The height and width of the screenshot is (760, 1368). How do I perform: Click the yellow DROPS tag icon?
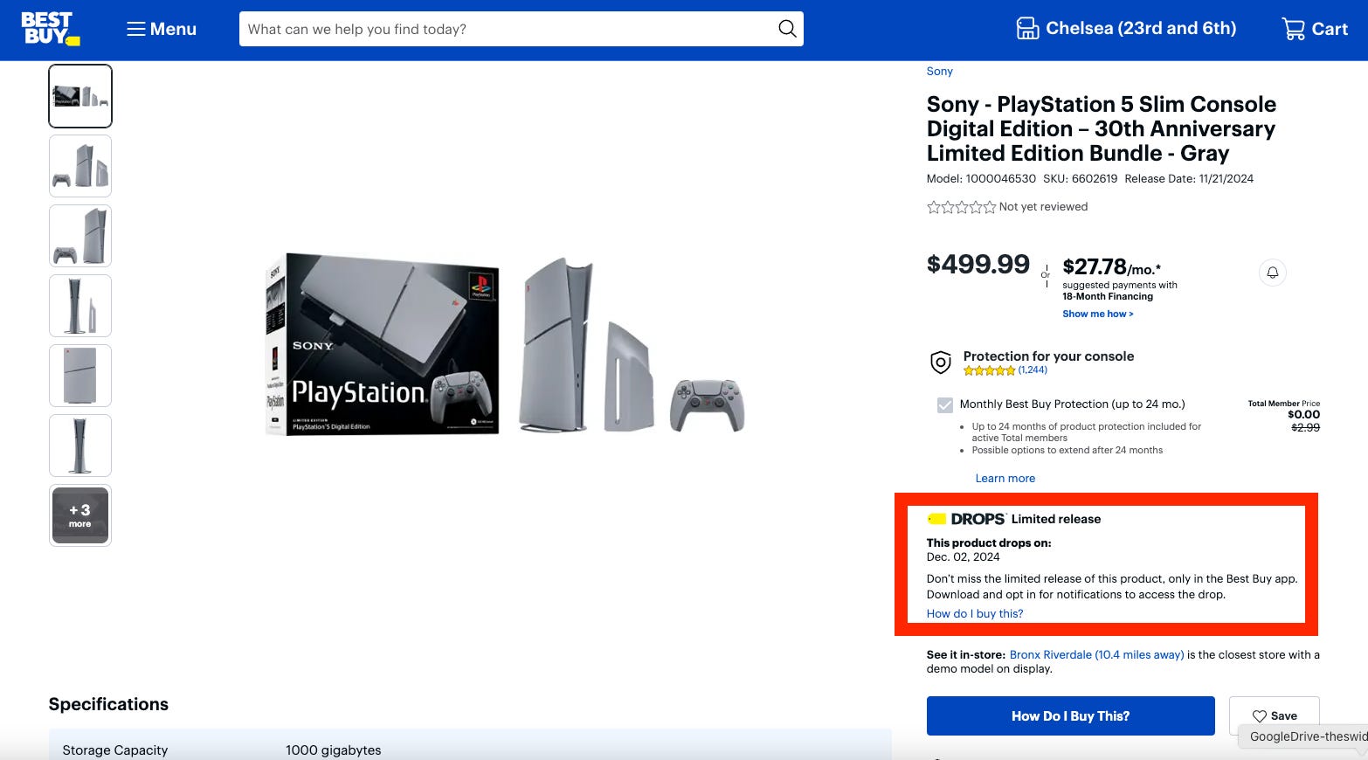pos(937,518)
